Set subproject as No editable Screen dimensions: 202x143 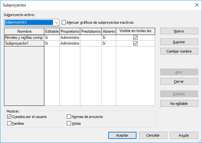pyautogui.click(x=179, y=103)
